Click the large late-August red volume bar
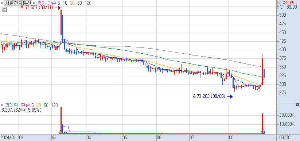 pyautogui.click(x=262, y=124)
